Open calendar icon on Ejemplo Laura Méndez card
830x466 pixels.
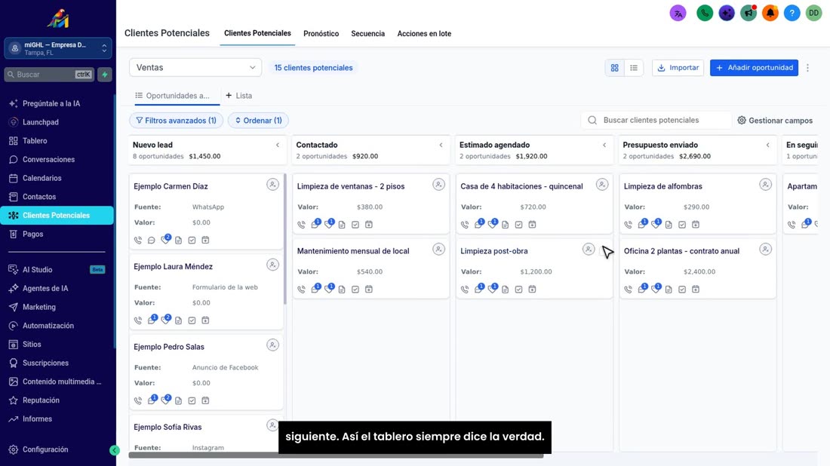coord(205,320)
